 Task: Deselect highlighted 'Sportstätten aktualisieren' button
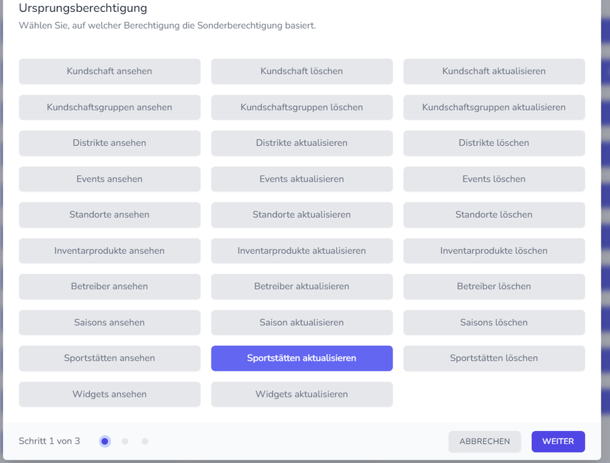coord(302,358)
